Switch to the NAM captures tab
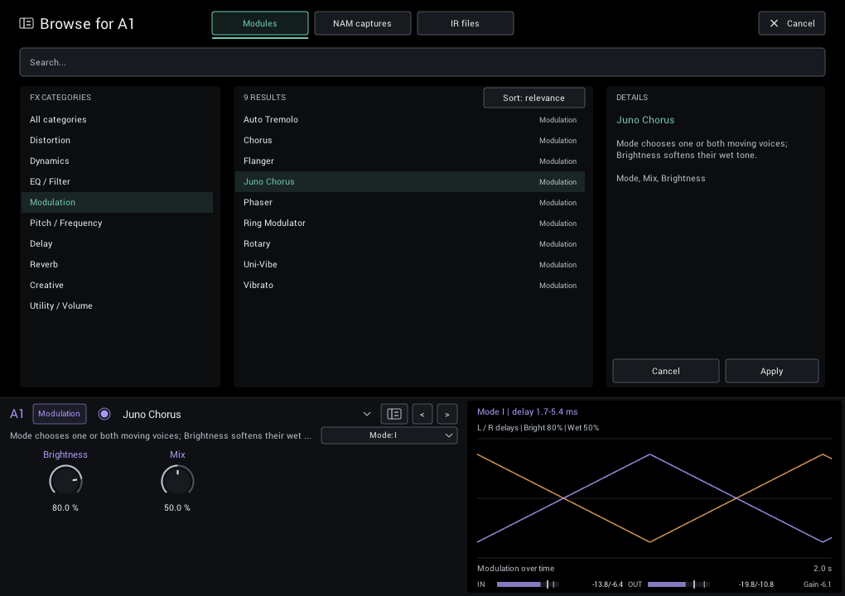 tap(362, 23)
